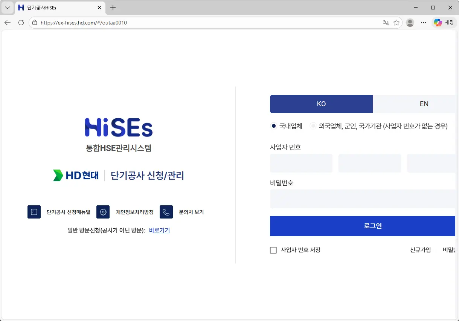Click the 단기공사 신청매뉴얼 document icon
The image size is (459, 321).
34,212
